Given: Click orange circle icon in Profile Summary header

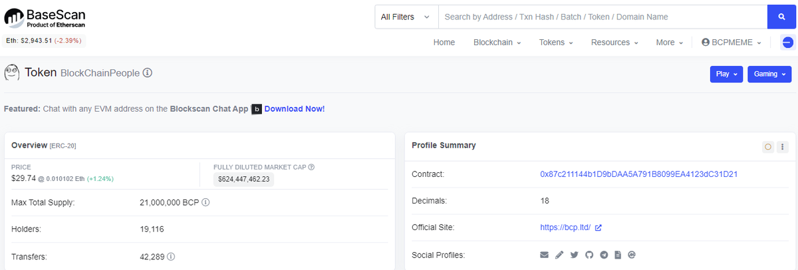Looking at the screenshot, I should click(x=768, y=147).
